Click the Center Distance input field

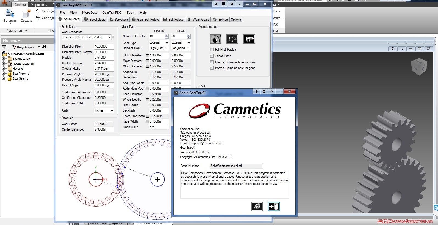[104, 129]
